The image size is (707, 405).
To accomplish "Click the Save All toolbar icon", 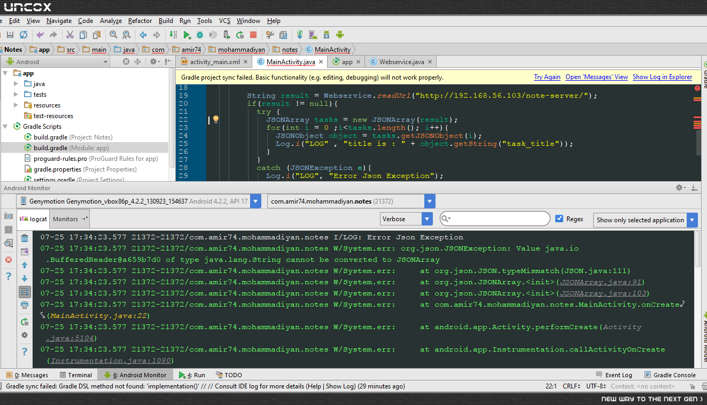I will point(10,35).
